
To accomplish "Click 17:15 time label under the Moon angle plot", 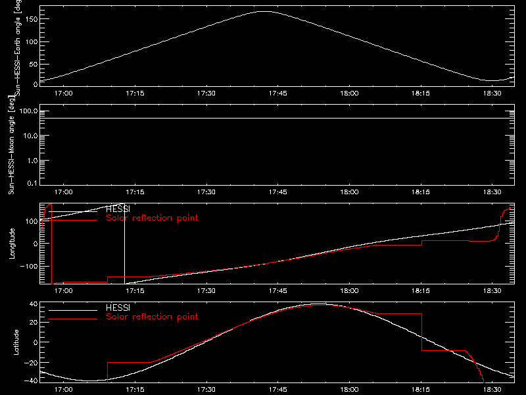I will 135,192.
